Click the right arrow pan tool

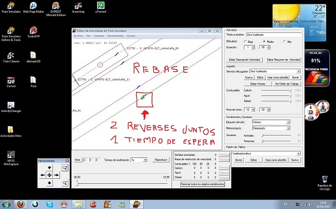pos(57,175)
